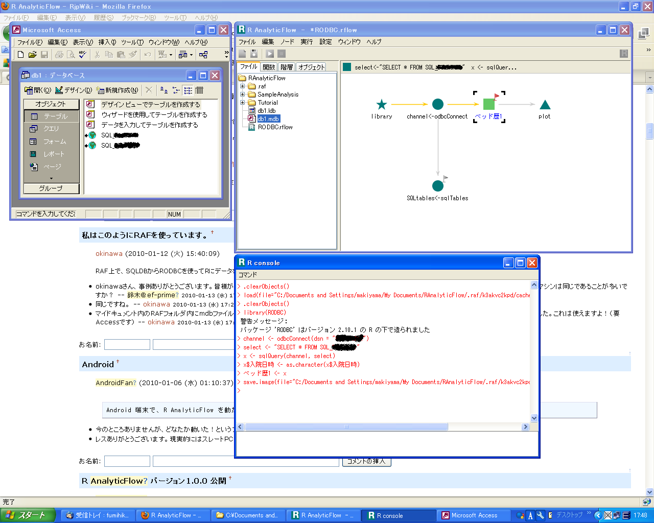The image size is (654, 523).
Task: Expand the Tutorial folder in file tree
Action: point(243,103)
